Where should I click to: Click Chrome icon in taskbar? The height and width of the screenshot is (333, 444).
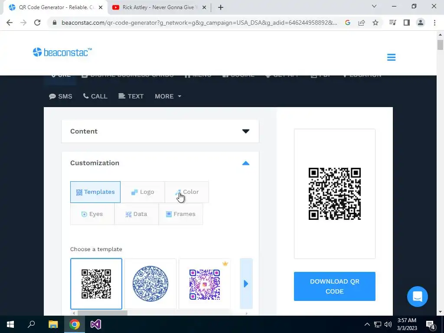pyautogui.click(x=75, y=324)
